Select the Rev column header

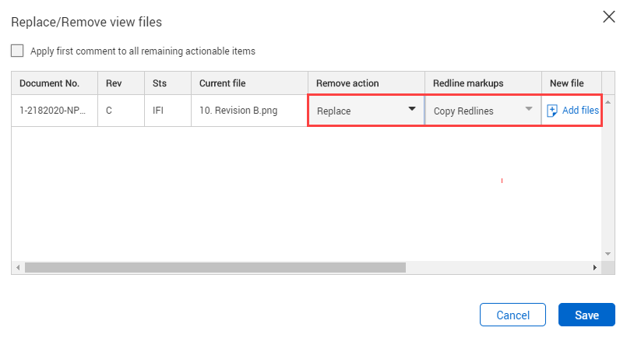point(122,83)
